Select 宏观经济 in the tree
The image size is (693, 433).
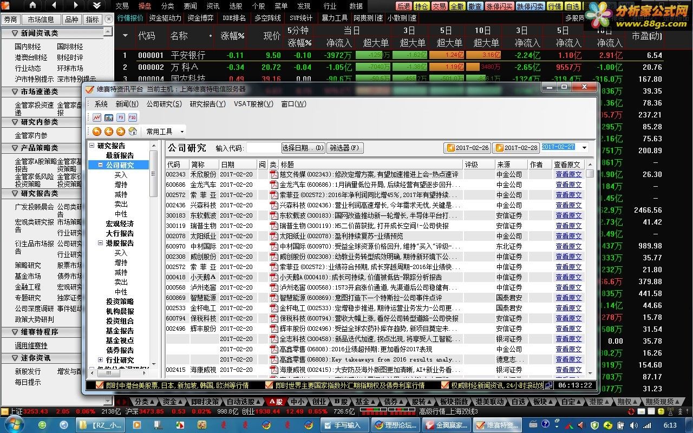pos(120,224)
